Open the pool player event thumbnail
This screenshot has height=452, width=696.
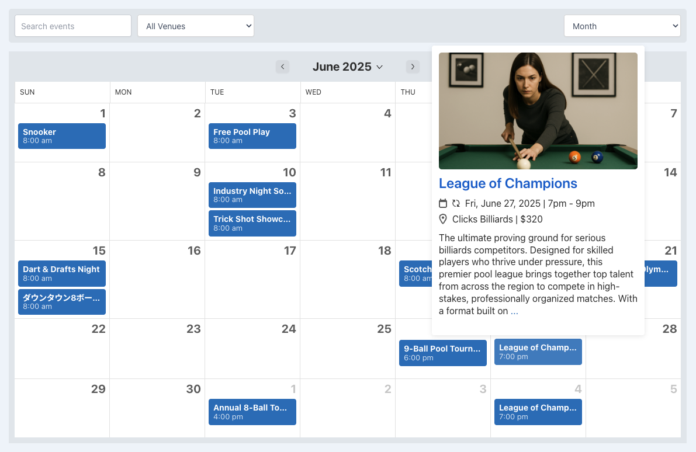point(538,111)
